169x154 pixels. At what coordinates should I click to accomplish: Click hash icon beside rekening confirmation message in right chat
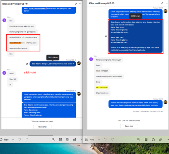(106, 36)
